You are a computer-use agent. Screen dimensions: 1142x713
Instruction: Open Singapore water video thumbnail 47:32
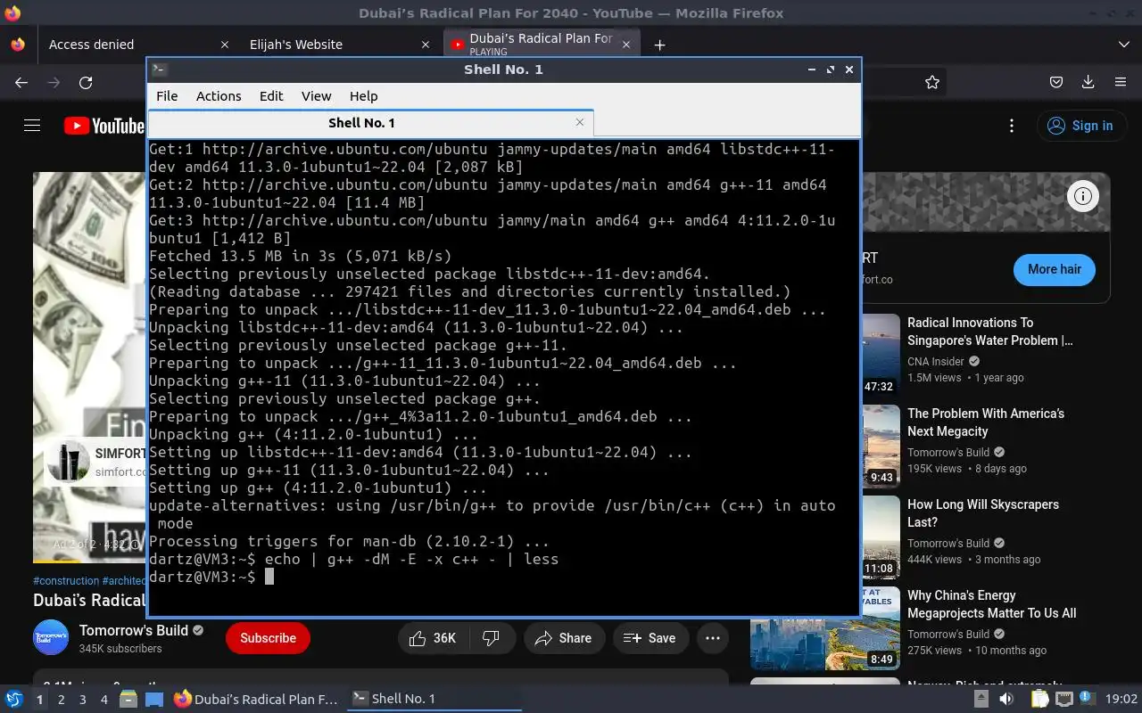880,355
